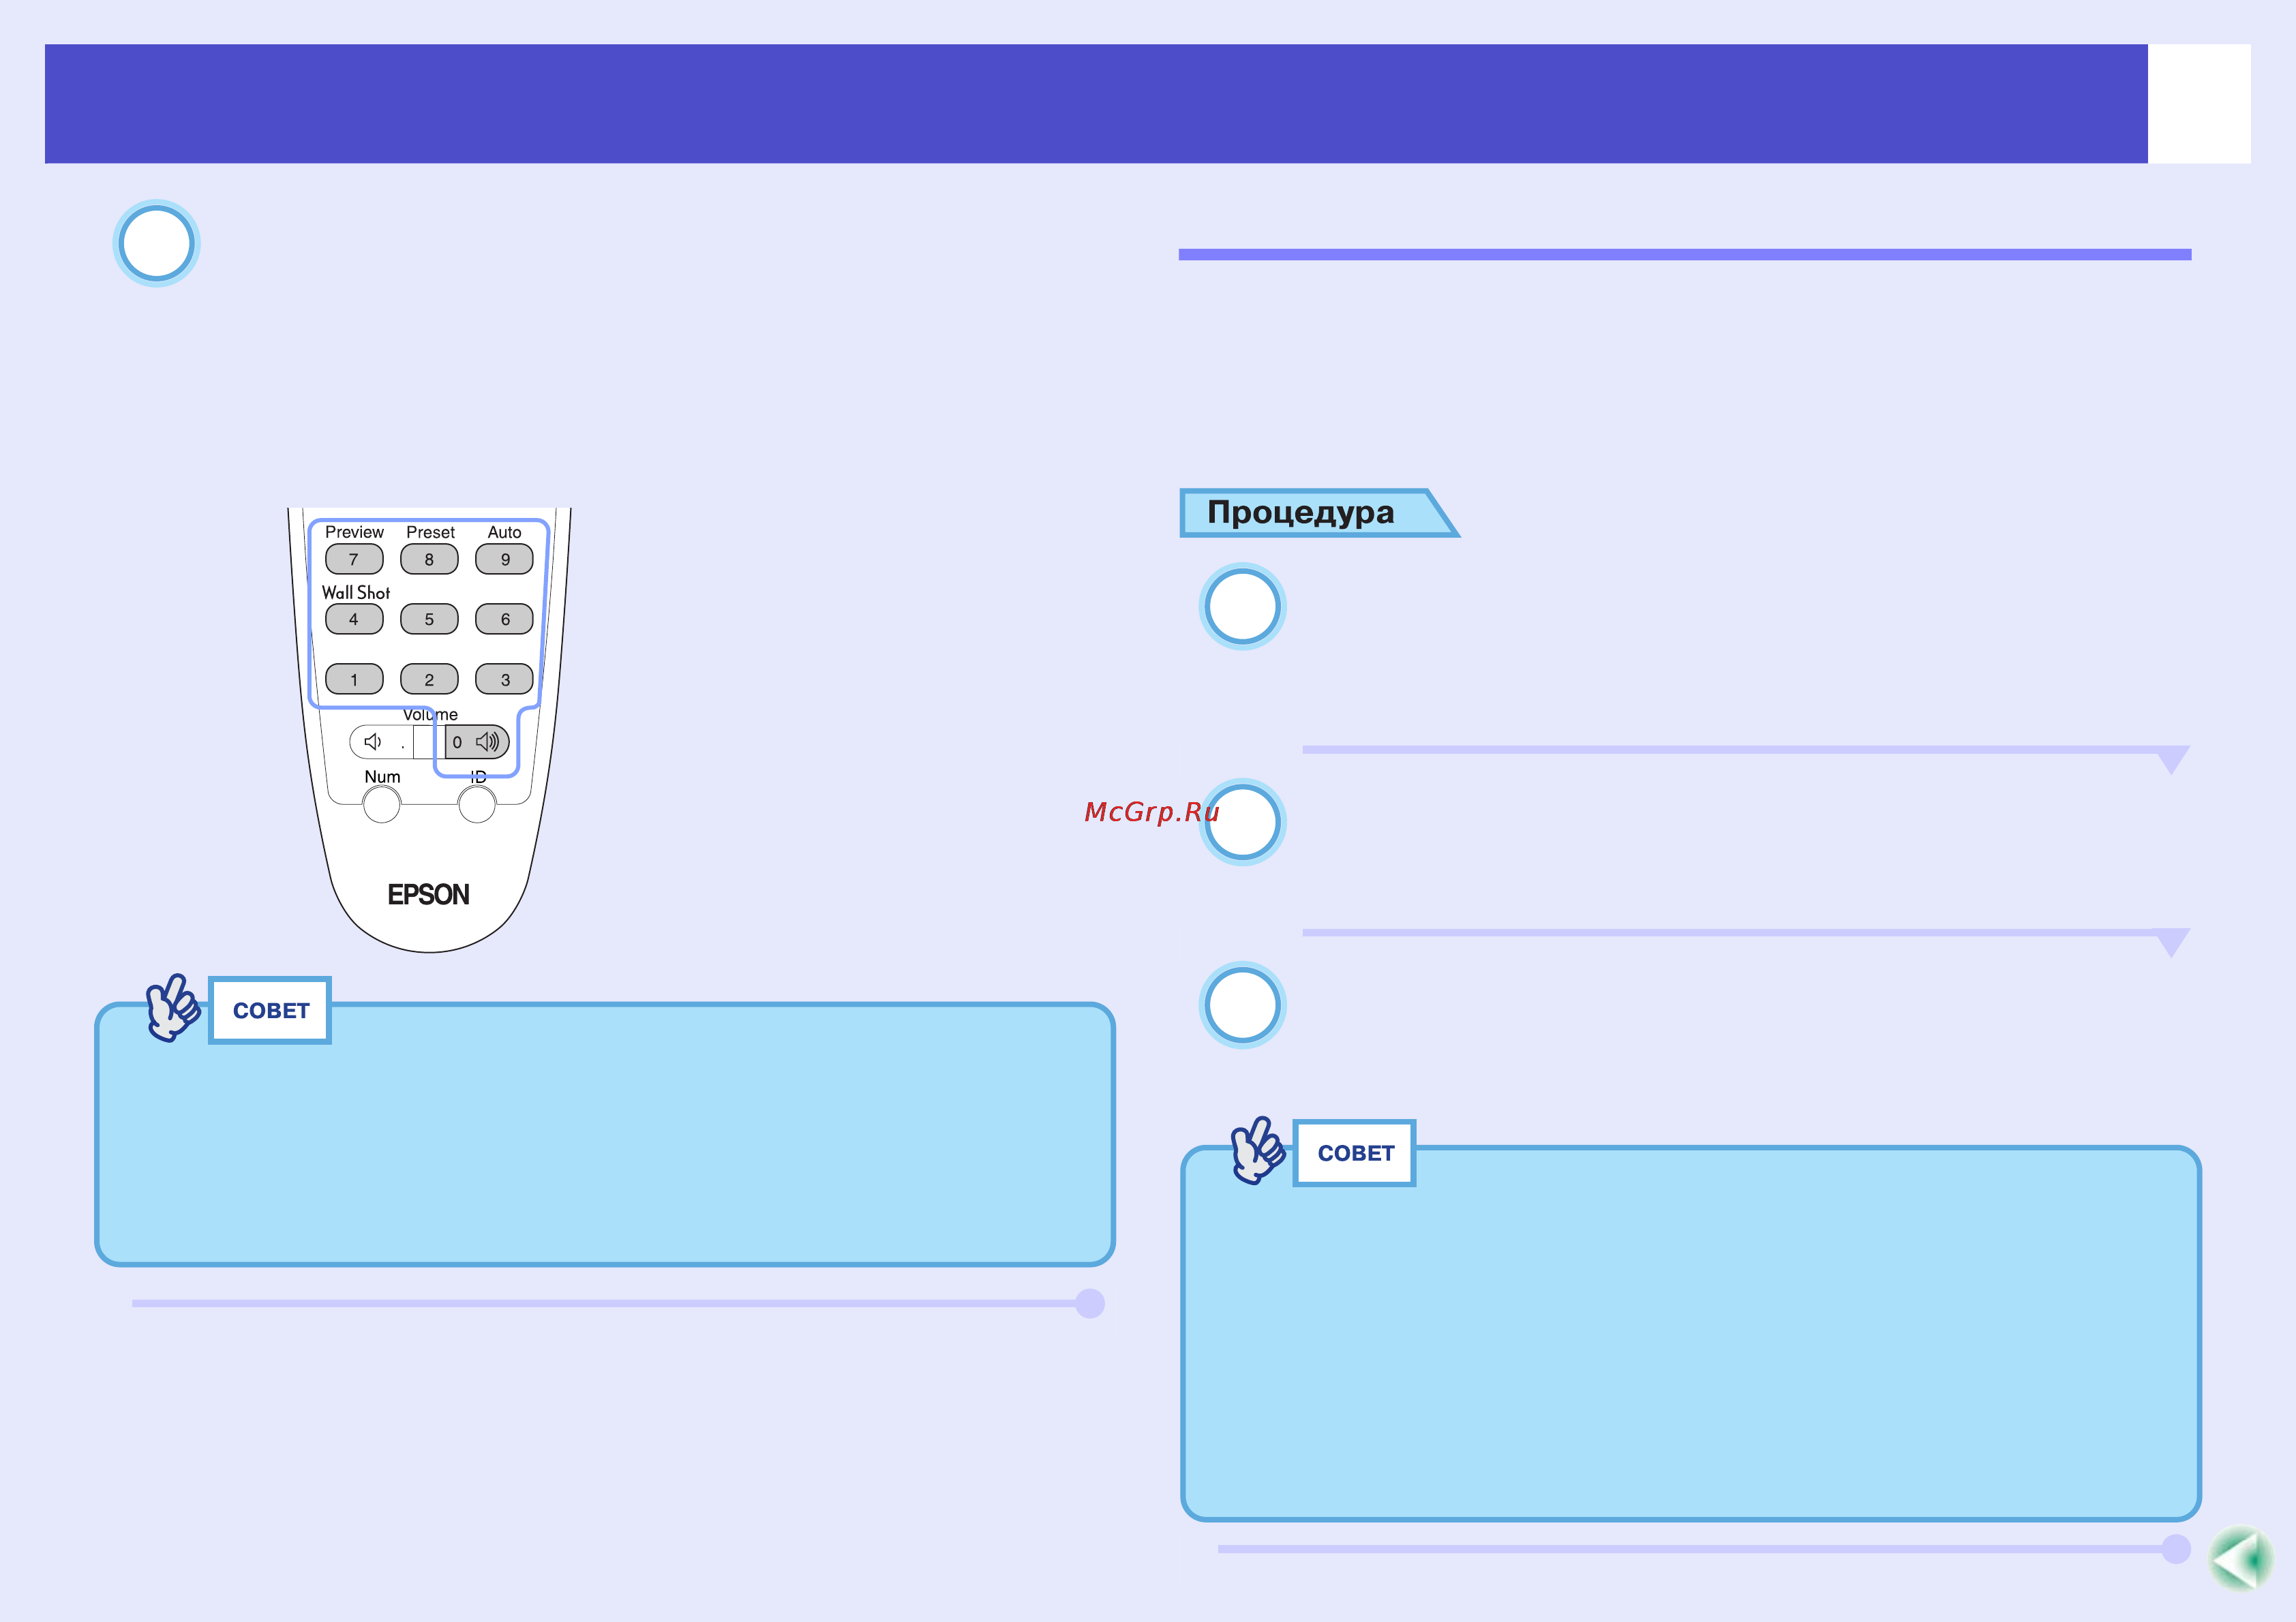Image resolution: width=2296 pixels, height=1622 pixels.
Task: Click the volume down speaker icon
Action: [x=373, y=742]
